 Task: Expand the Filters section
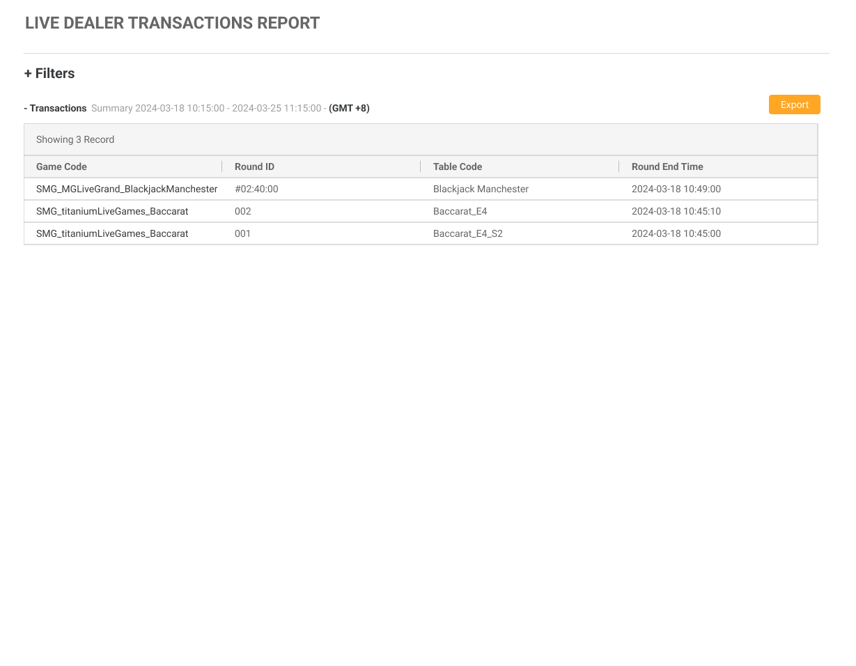pyautogui.click(x=49, y=73)
